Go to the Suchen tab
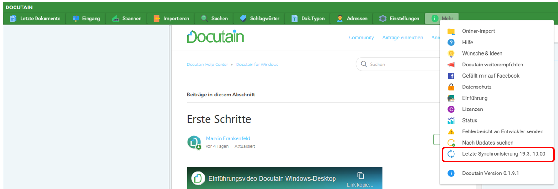 214,18
